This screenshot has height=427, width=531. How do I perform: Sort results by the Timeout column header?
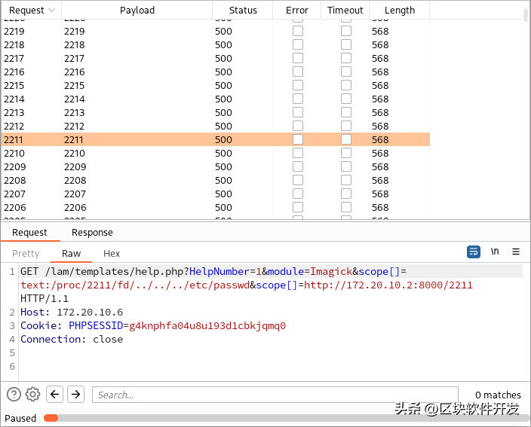coord(345,11)
